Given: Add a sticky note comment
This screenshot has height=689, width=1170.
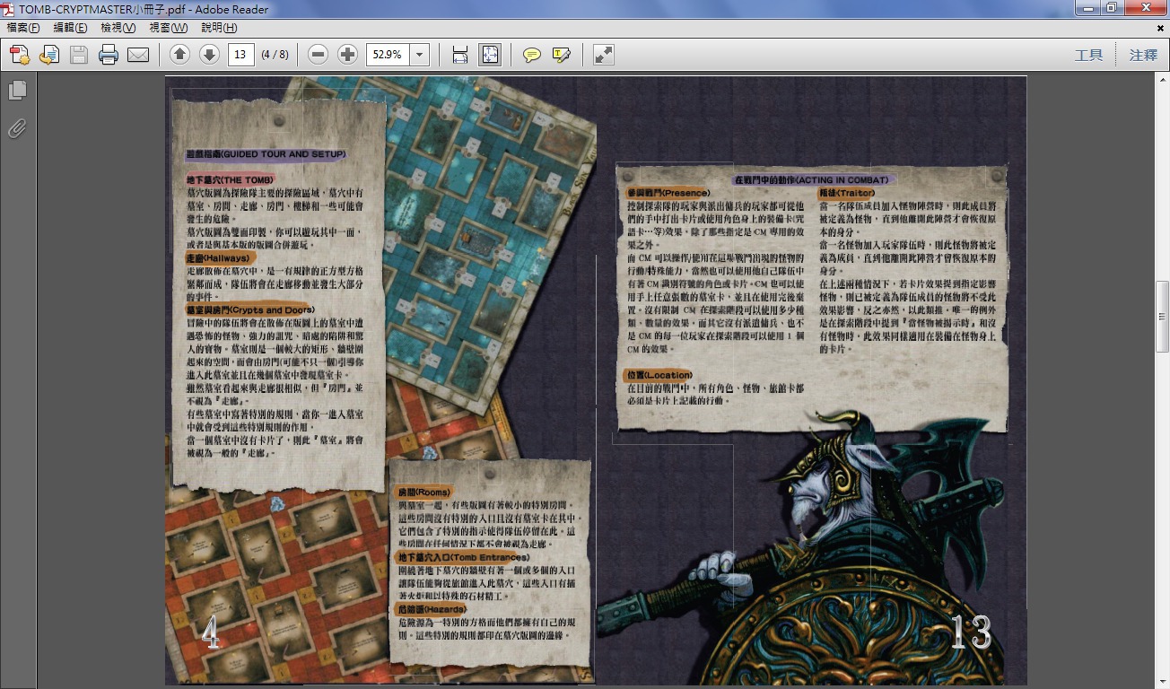Looking at the screenshot, I should point(532,55).
